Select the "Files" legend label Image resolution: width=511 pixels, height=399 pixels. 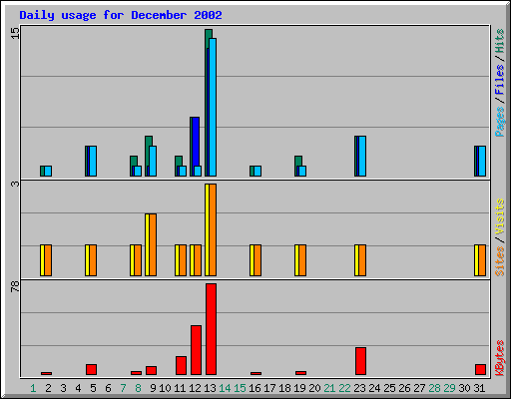[x=499, y=80]
